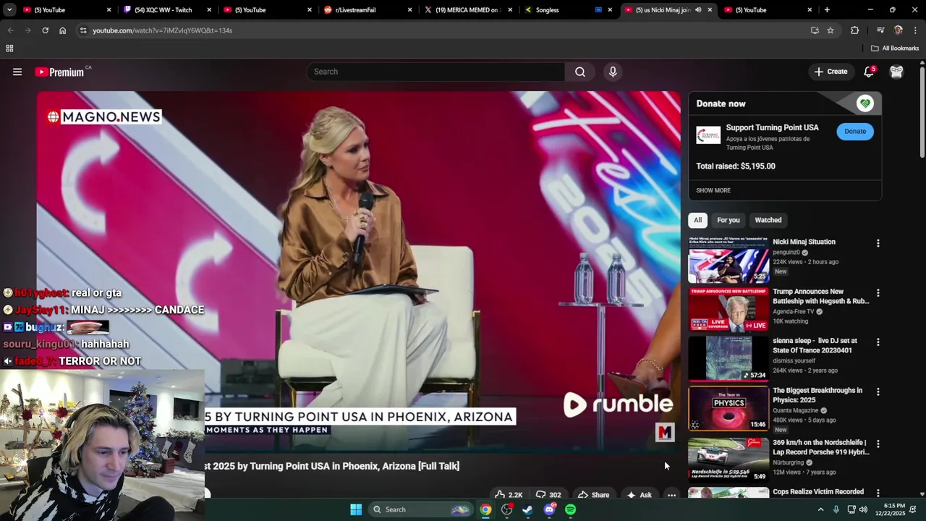Open Steam from the taskbar
Screen dimensions: 926x521
tap(528, 509)
